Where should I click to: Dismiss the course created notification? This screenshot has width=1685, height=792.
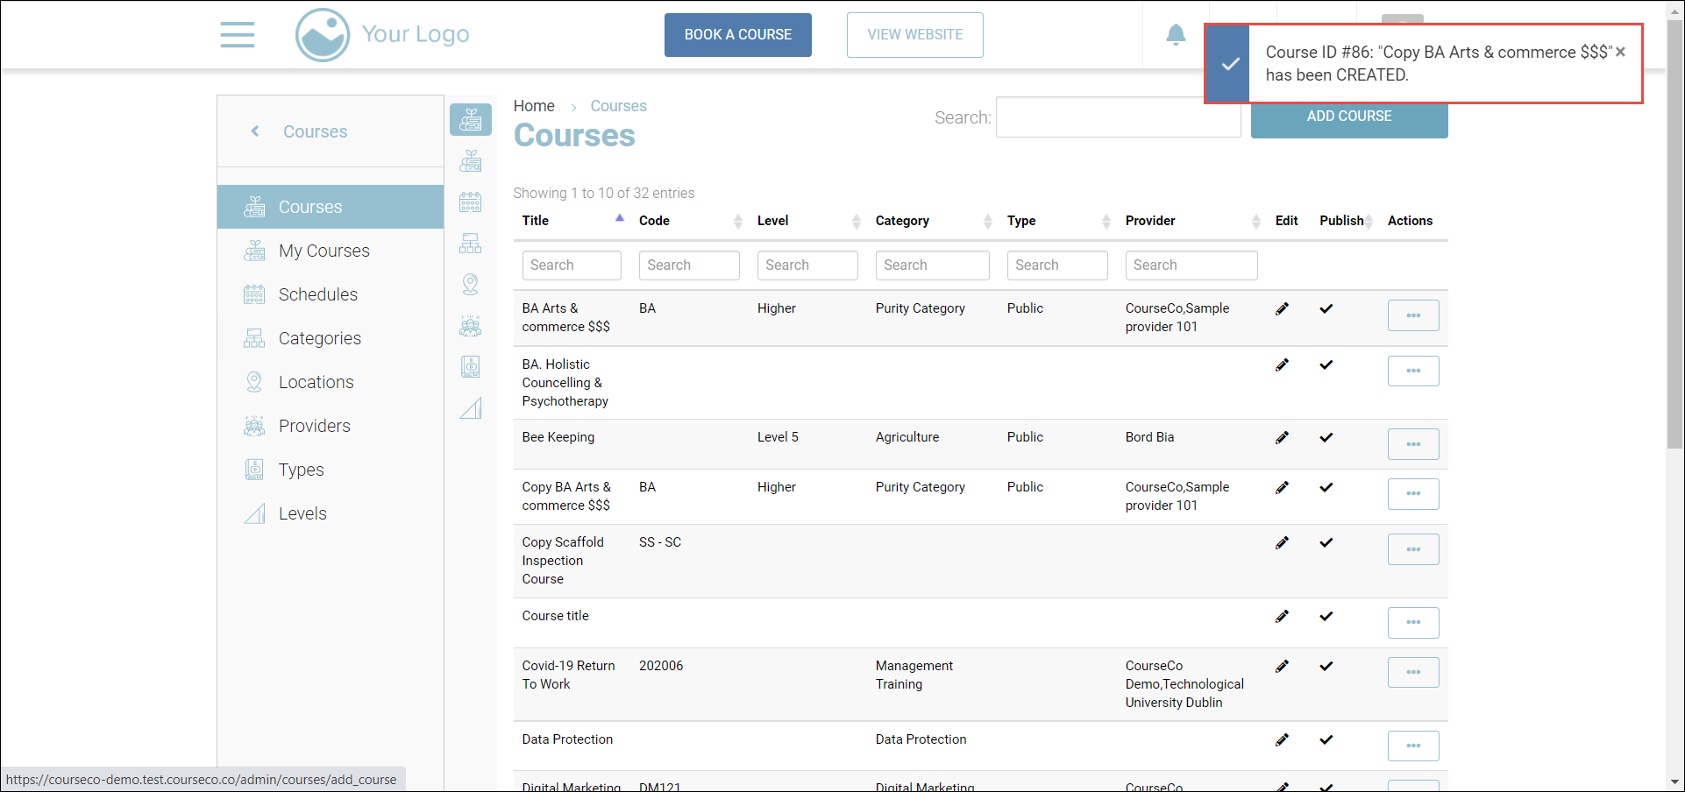(x=1620, y=52)
